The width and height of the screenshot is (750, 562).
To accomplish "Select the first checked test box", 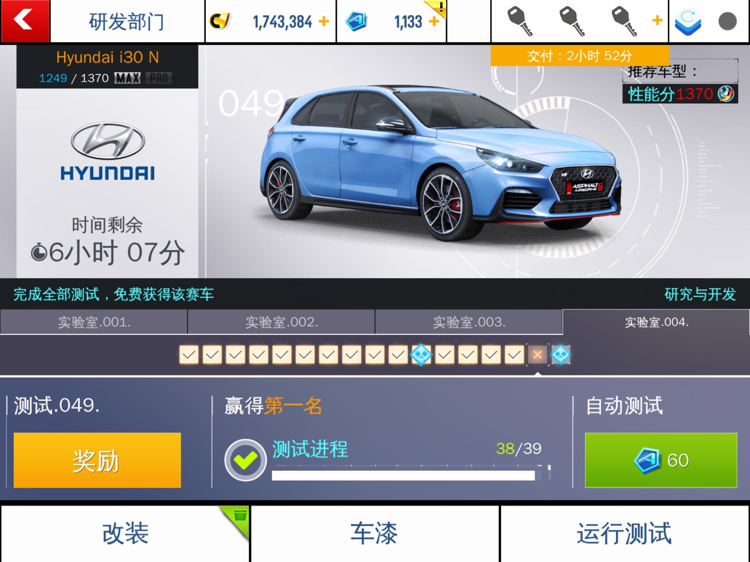I will click(x=189, y=355).
